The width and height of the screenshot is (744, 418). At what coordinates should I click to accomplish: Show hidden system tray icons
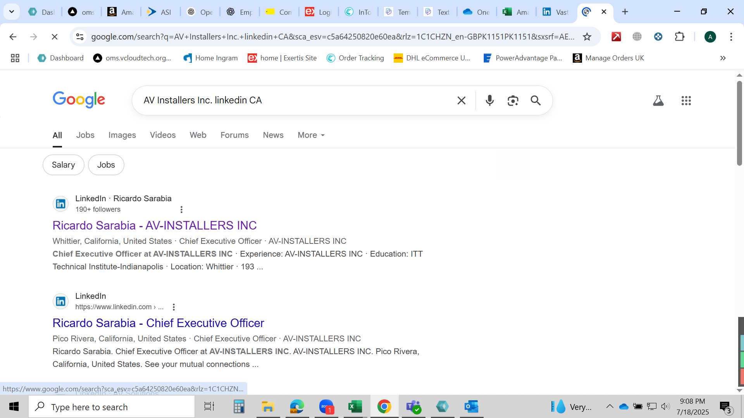[610, 406]
